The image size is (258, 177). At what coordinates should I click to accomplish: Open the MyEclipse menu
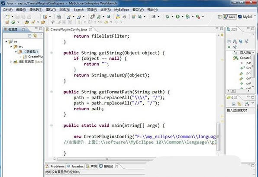[122, 10]
